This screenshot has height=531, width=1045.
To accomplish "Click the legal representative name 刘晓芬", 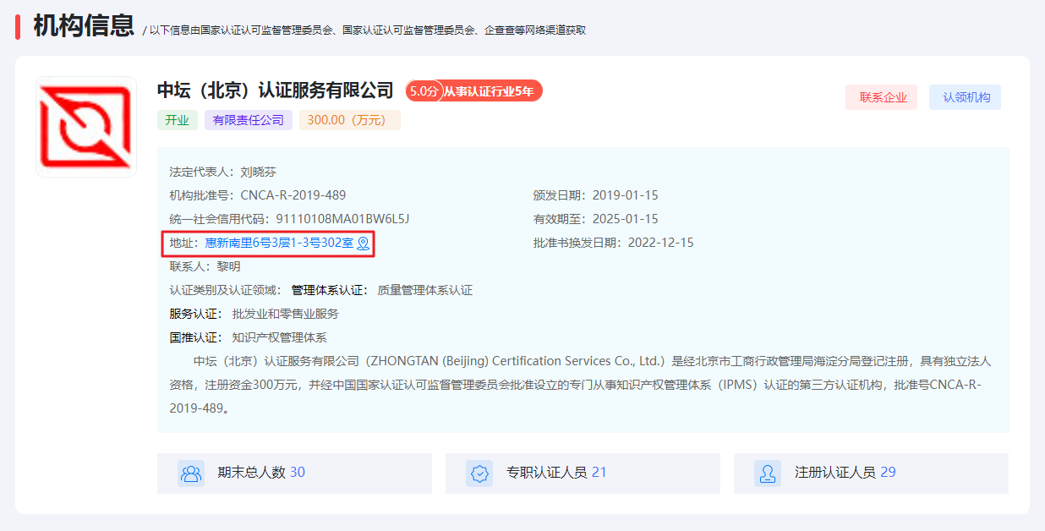I will pyautogui.click(x=259, y=172).
